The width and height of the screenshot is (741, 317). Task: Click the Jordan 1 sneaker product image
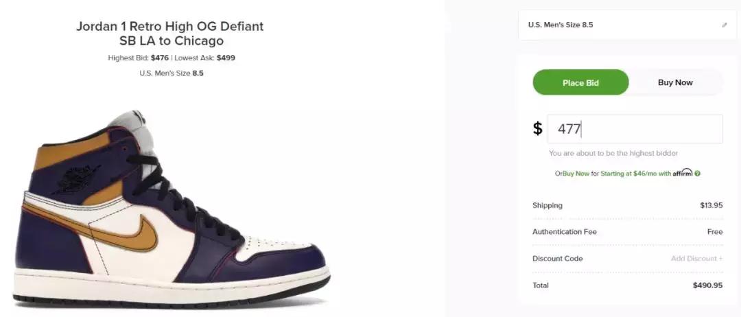point(172,208)
